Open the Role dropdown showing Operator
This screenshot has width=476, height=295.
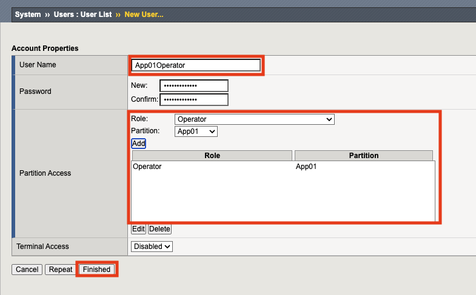[255, 119]
